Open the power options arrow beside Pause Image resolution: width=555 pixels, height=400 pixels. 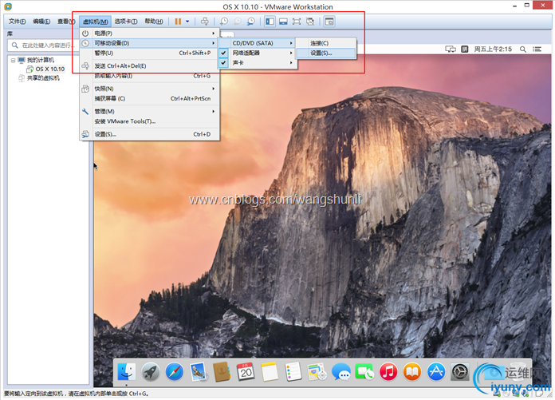pos(187,22)
